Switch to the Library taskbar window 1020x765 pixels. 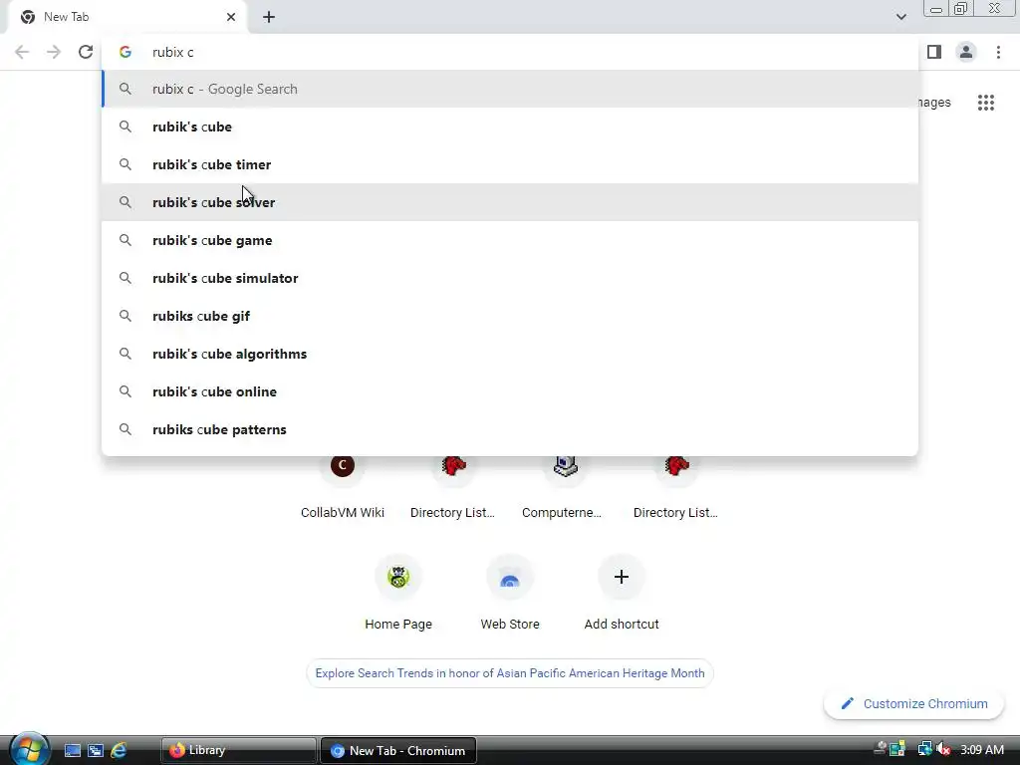(238, 751)
